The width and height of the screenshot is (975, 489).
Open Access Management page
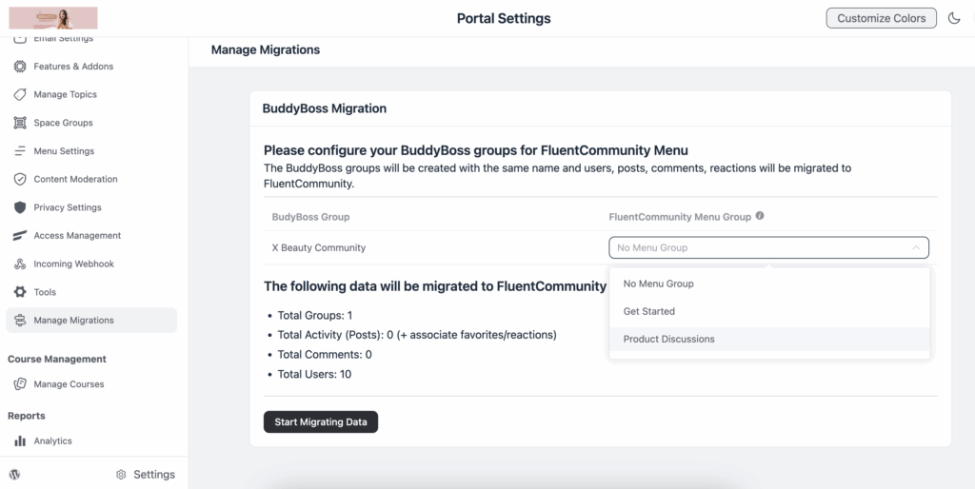(91, 236)
